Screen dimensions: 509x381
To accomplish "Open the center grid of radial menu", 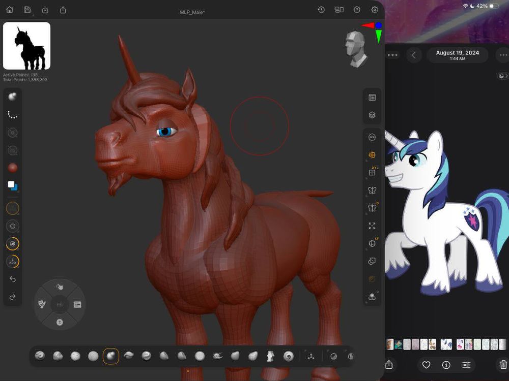I will (60, 304).
